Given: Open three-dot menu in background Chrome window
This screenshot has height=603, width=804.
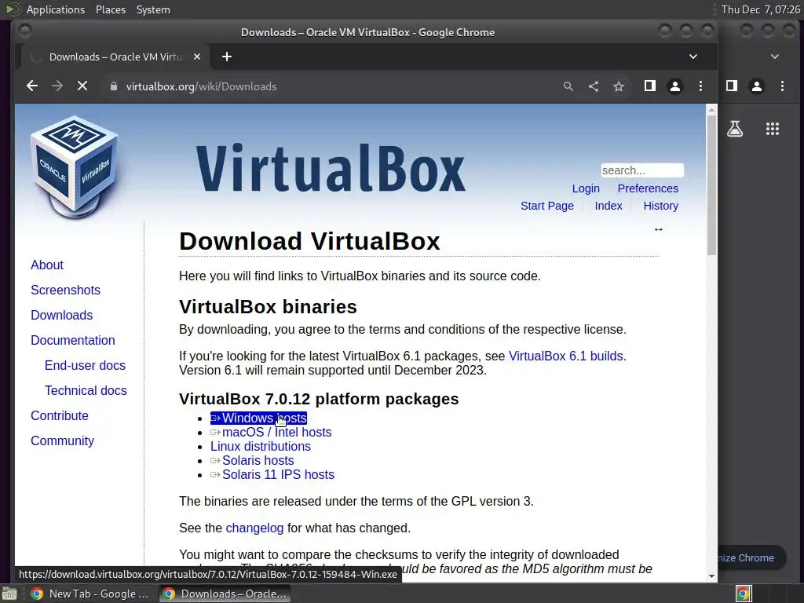Looking at the screenshot, I should pos(782,86).
